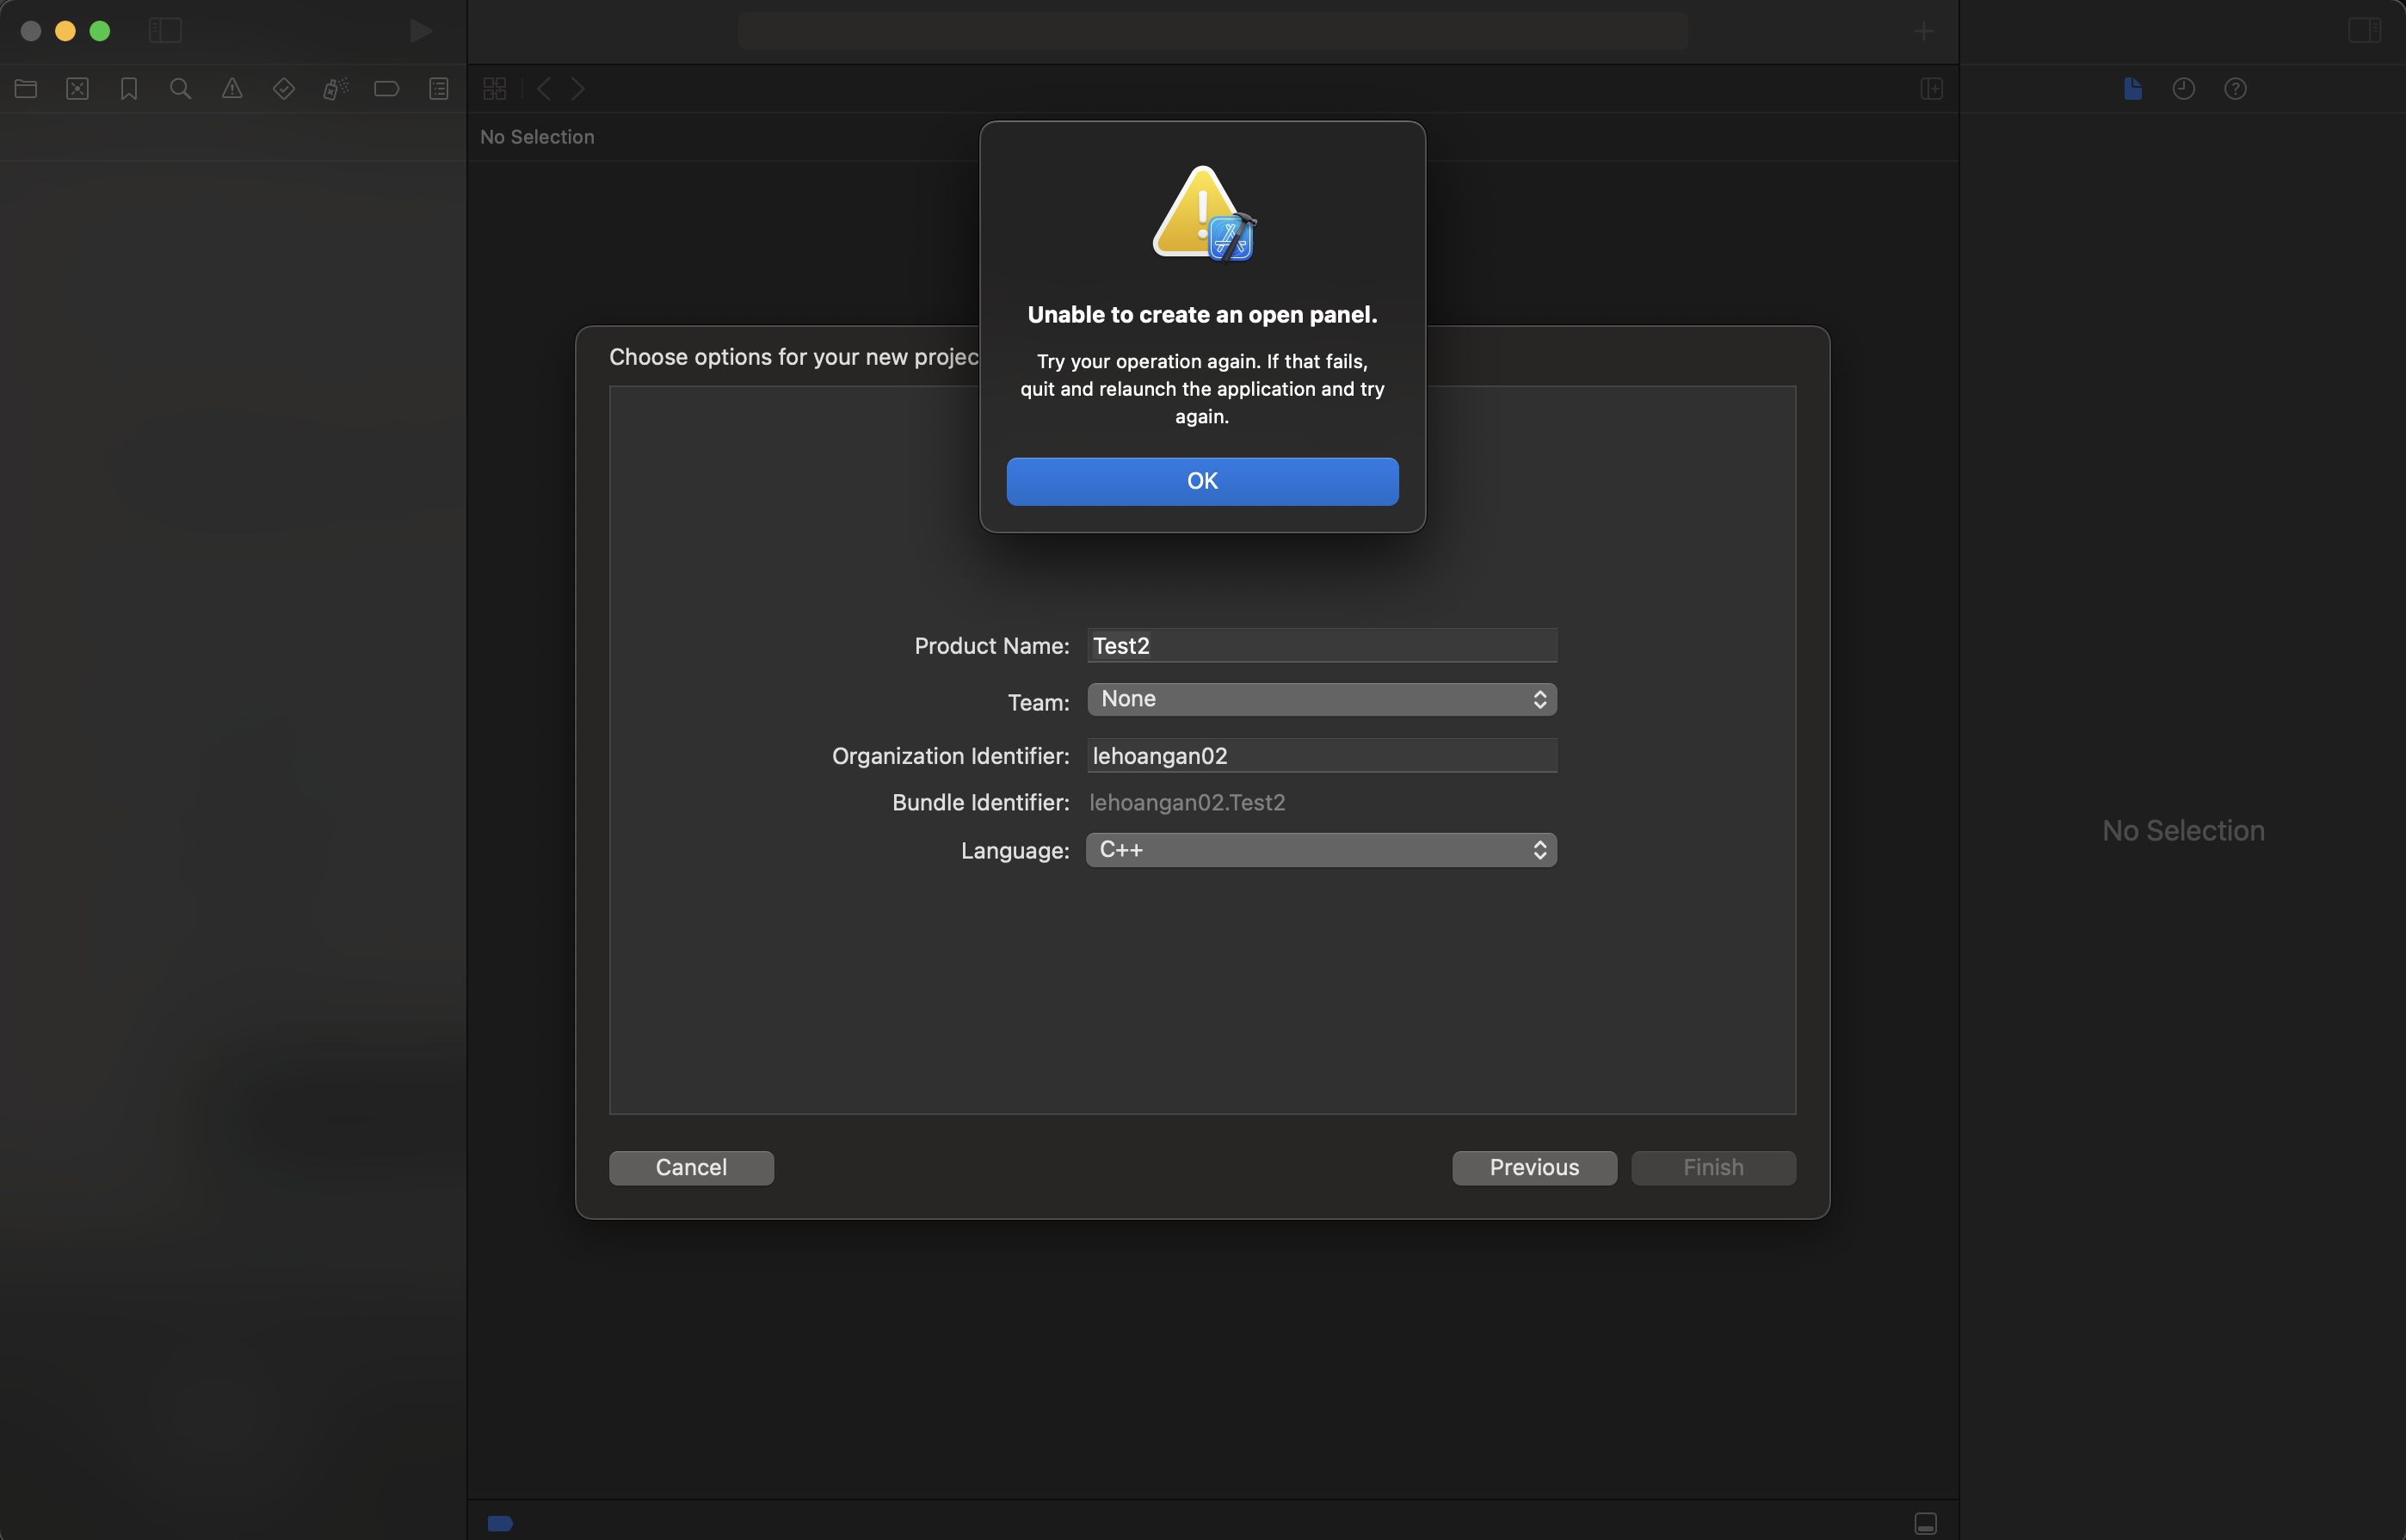
Task: Click the Xcode activity status bar
Action: click(x=1213, y=31)
